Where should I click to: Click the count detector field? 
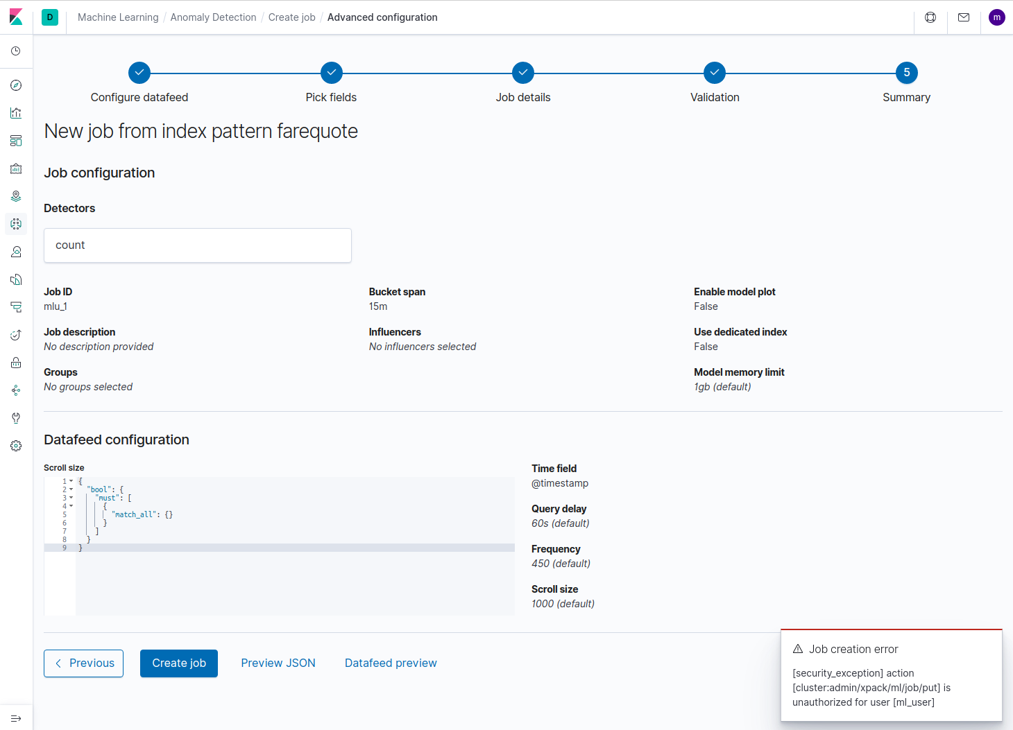(x=197, y=245)
